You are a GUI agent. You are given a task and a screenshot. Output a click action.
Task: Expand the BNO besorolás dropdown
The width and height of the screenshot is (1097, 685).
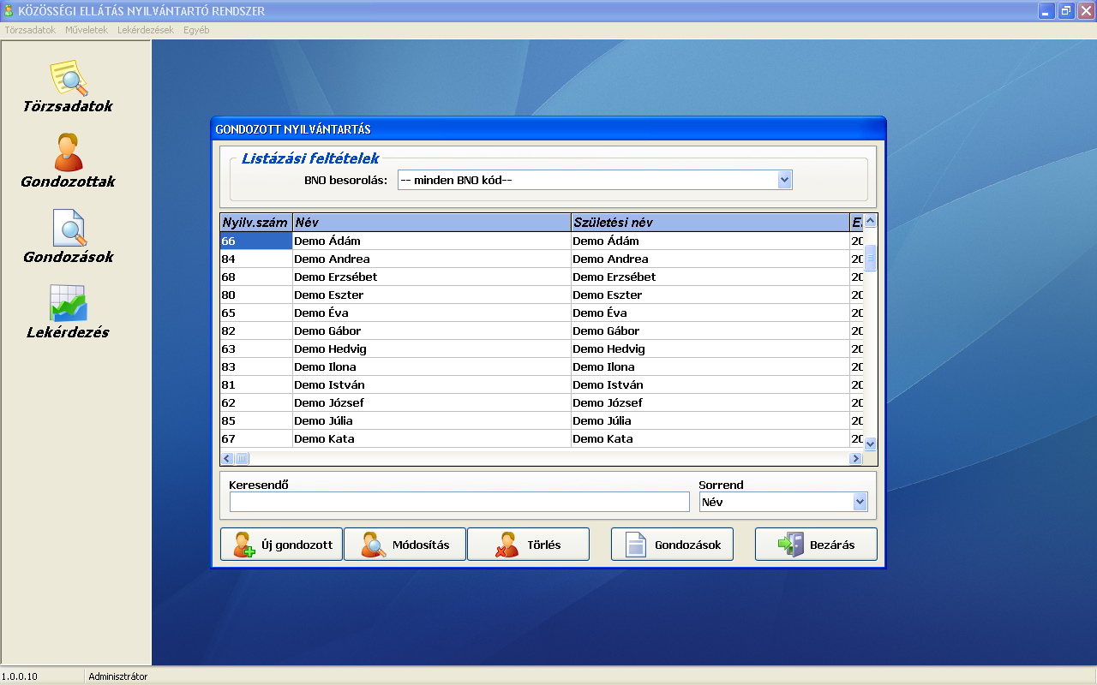(x=783, y=180)
